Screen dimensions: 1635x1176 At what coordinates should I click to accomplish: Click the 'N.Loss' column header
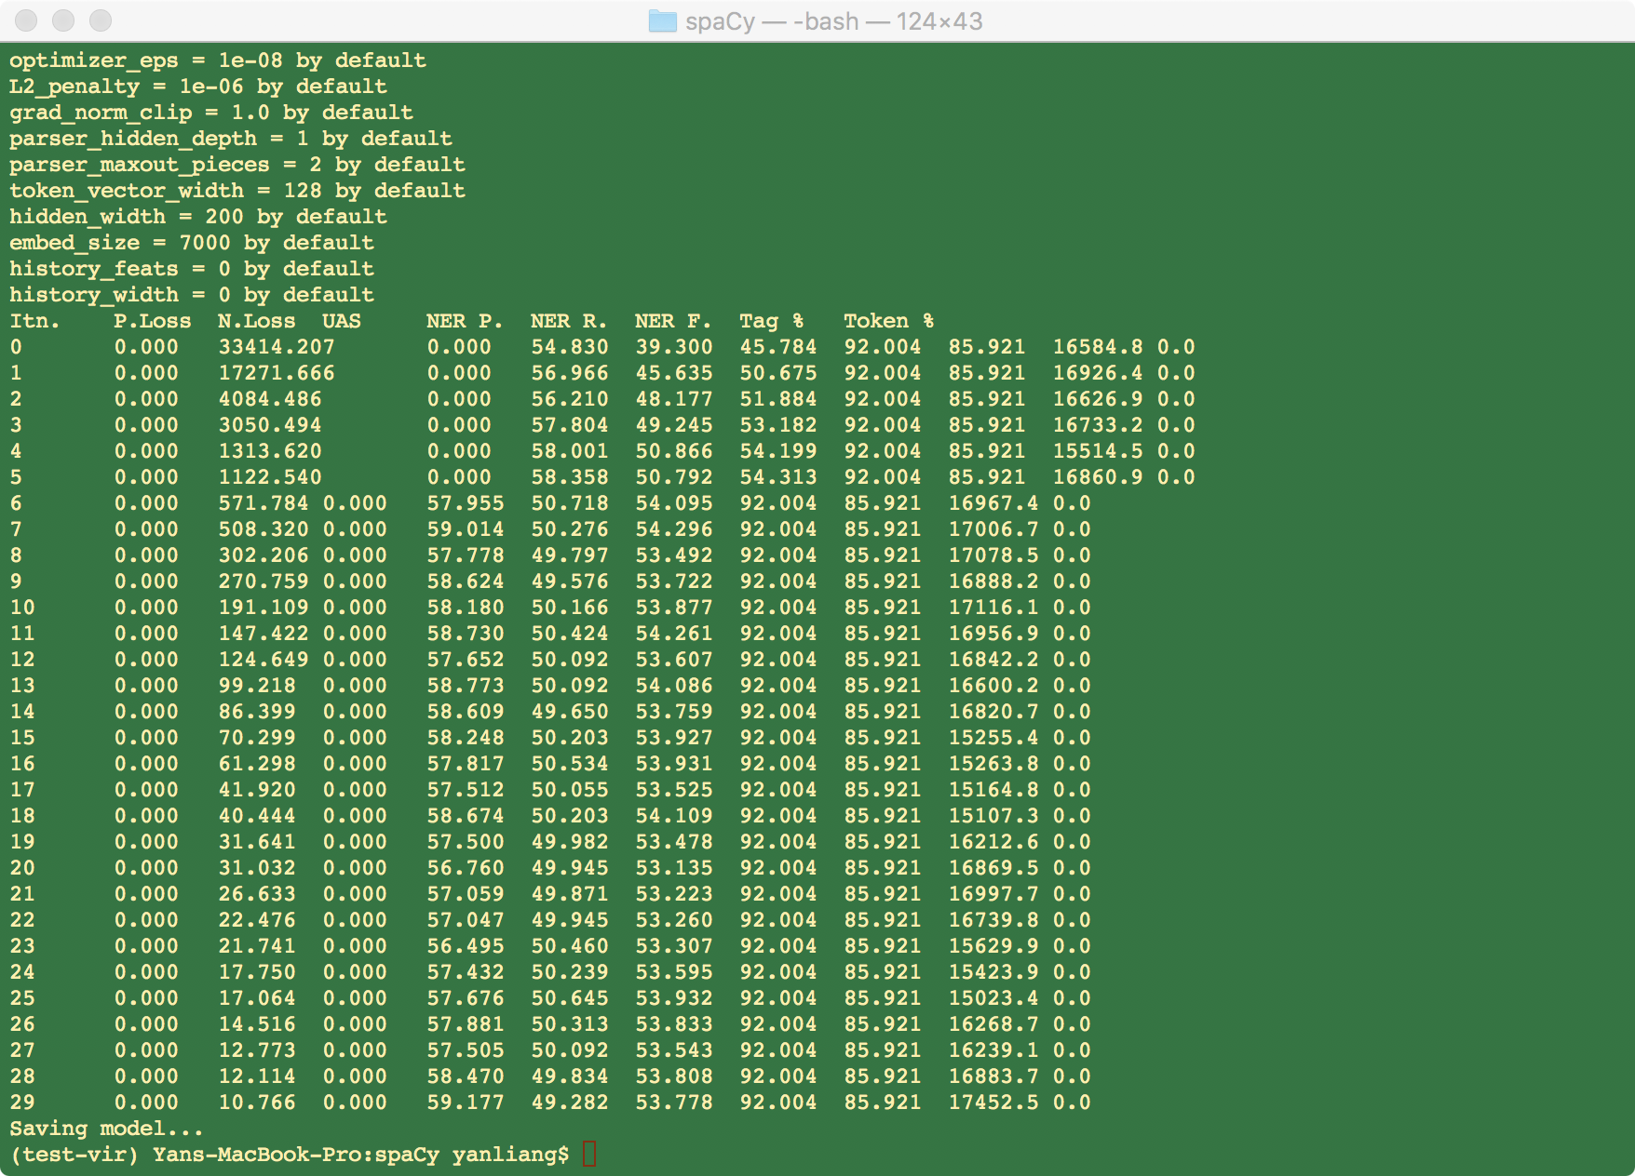pos(257,321)
